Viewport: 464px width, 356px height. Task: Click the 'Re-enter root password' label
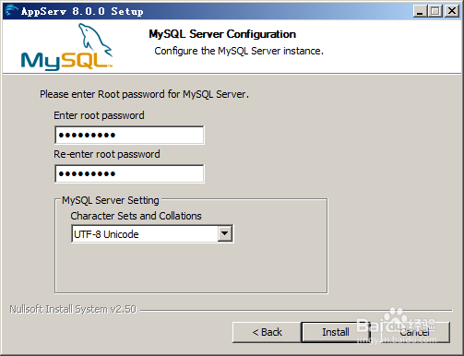coord(107,154)
